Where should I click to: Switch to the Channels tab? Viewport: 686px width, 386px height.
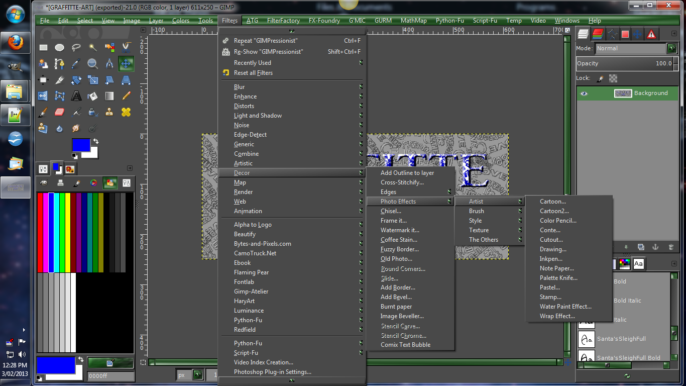598,34
